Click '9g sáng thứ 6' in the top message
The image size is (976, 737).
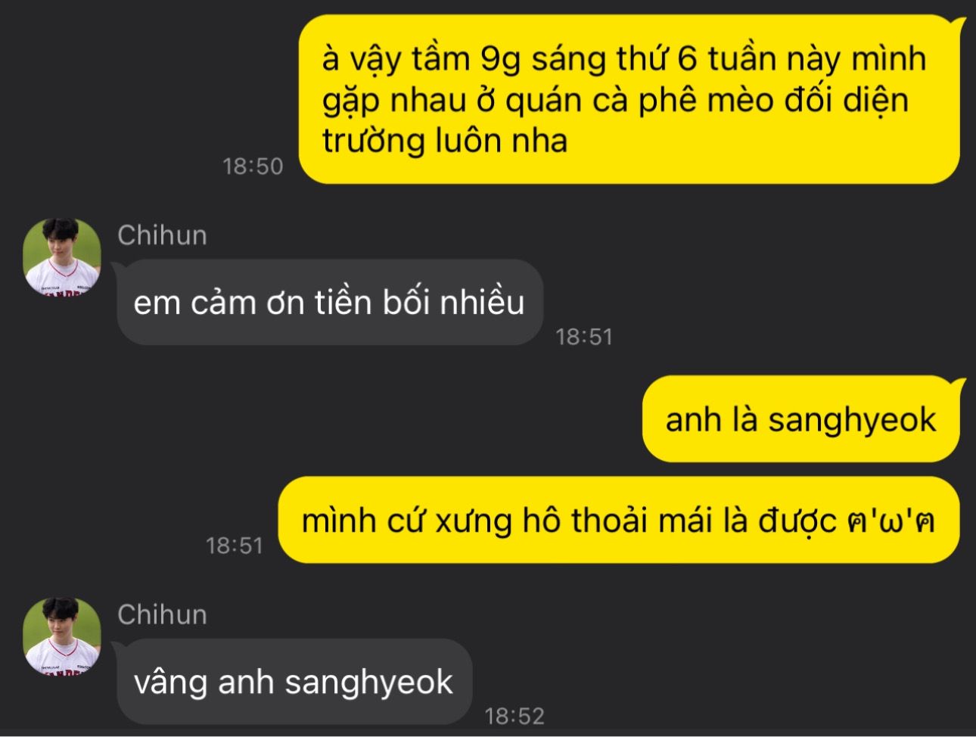(583, 59)
